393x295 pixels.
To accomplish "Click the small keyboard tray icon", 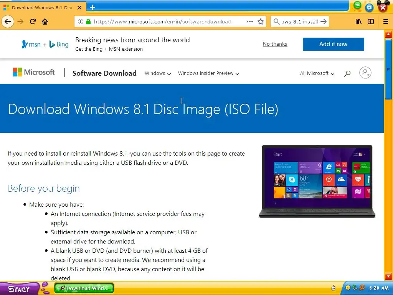I will coord(334,288).
